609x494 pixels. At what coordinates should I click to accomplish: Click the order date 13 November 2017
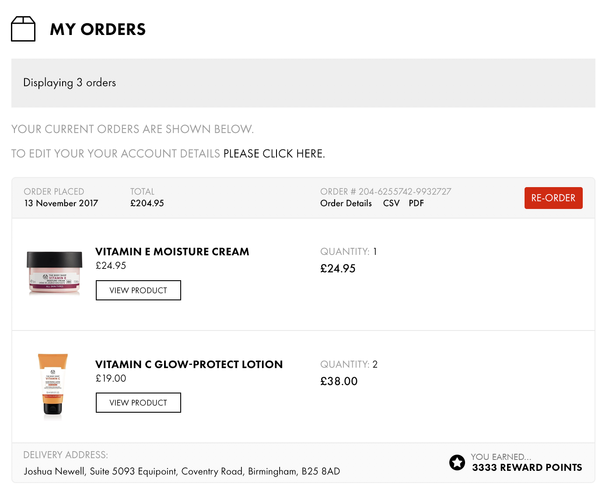pos(61,203)
